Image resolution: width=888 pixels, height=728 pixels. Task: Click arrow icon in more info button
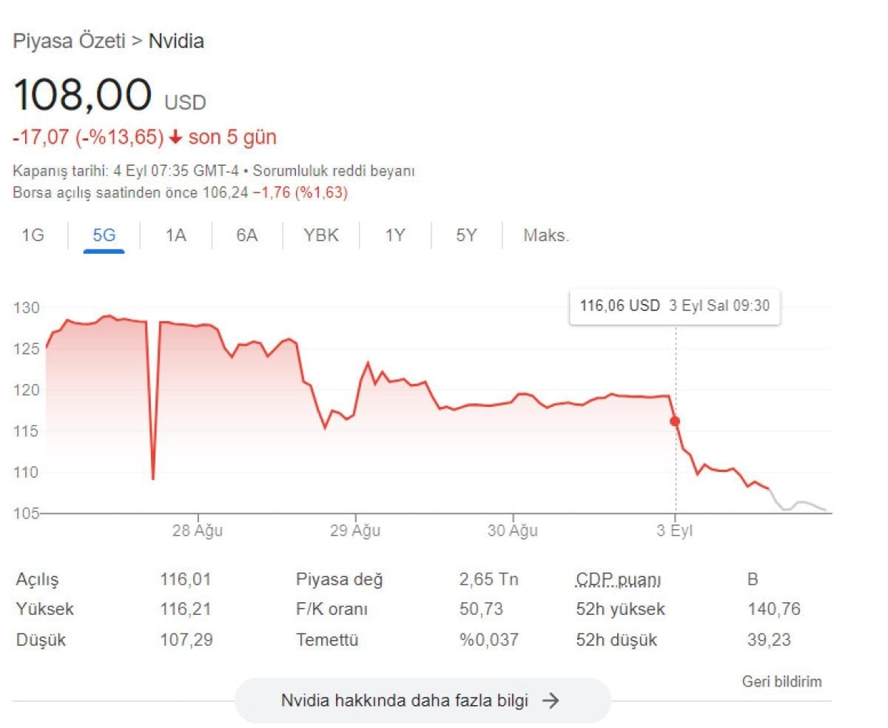550,700
